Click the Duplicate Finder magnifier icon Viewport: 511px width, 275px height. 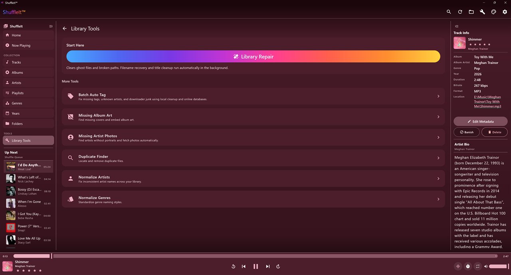71,158
